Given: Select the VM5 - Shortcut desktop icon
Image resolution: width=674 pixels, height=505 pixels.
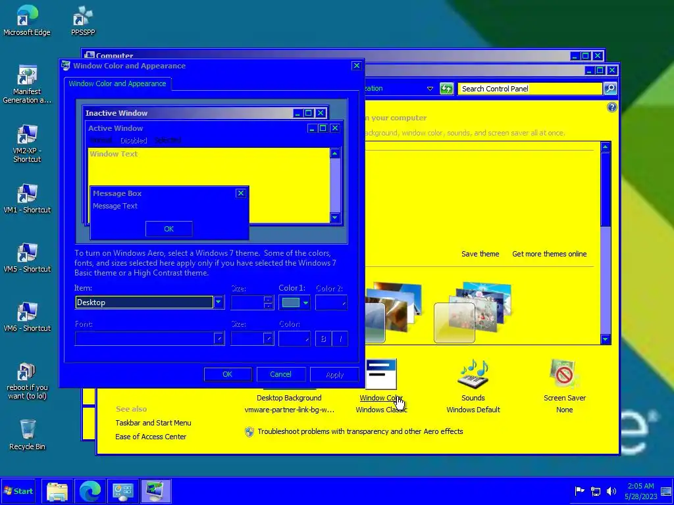Looking at the screenshot, I should coord(26,258).
